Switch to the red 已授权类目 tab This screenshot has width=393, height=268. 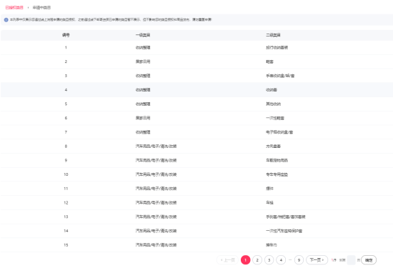point(14,8)
